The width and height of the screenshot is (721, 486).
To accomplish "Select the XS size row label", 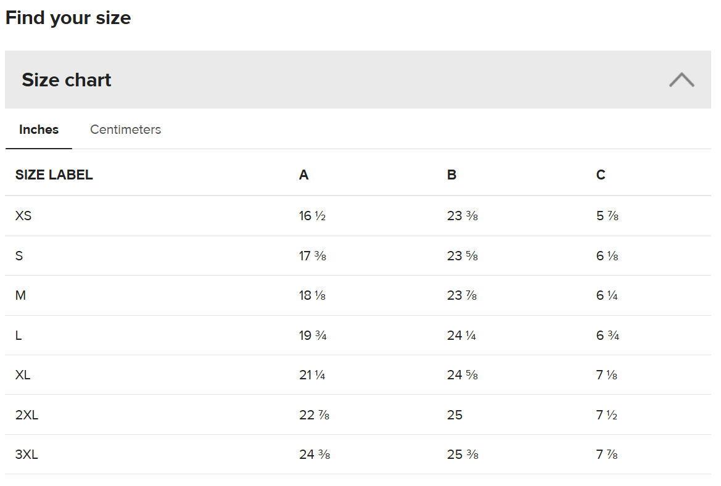I will pyautogui.click(x=23, y=216).
